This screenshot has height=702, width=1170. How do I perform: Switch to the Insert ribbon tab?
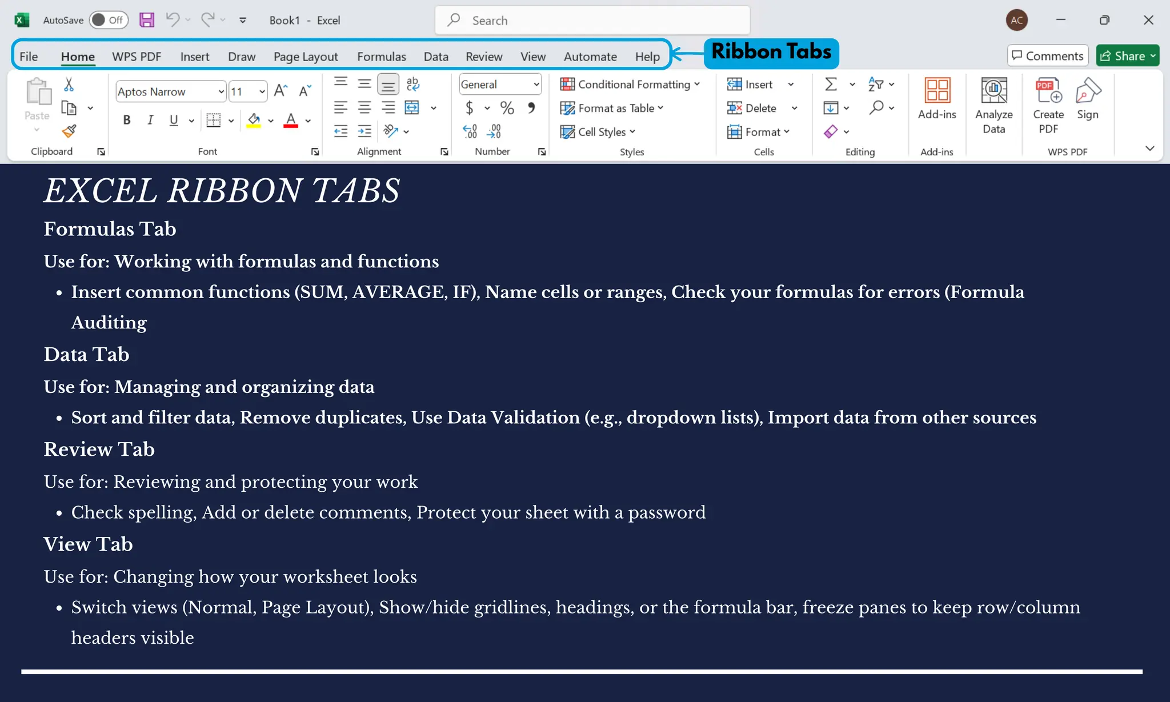(x=195, y=56)
